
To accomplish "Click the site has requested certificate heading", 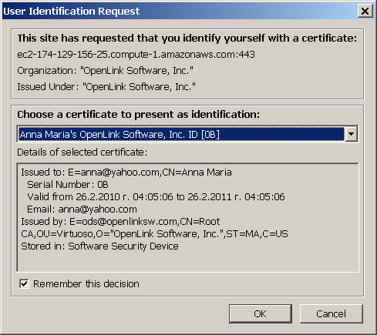I will pyautogui.click(x=187, y=39).
